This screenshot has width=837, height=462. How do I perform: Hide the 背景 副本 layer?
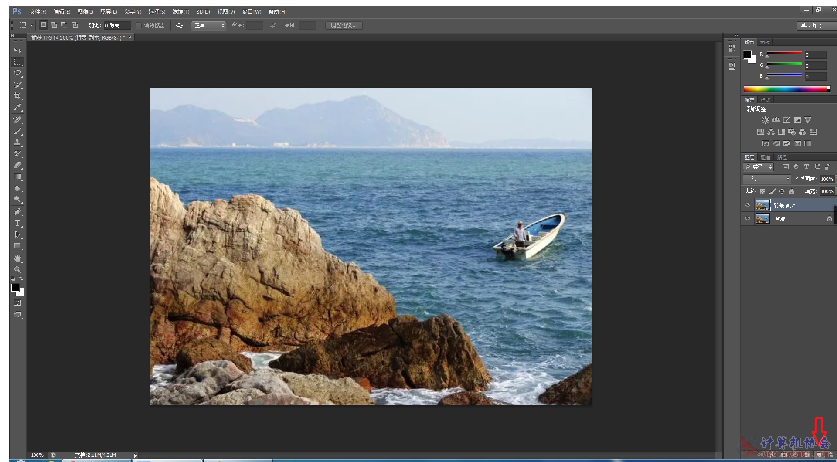[x=748, y=205]
